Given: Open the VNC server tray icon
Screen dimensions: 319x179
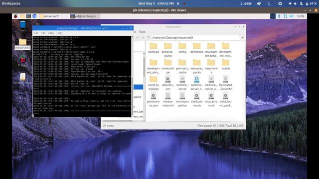Looking at the screenshot, I should tap(273, 16).
